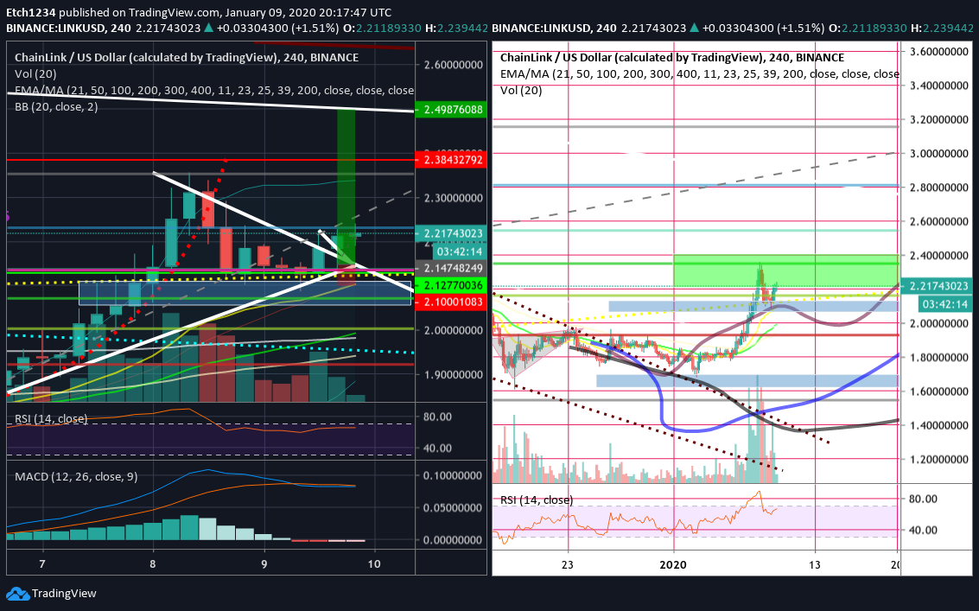
Task: Click the 1.20000000 axis value in right chart
Action: click(x=939, y=459)
